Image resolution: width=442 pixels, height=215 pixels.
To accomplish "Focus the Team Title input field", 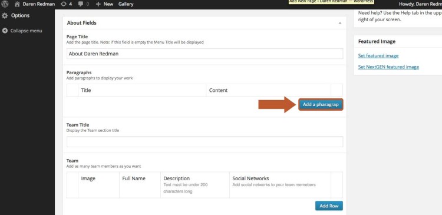I will point(205,142).
